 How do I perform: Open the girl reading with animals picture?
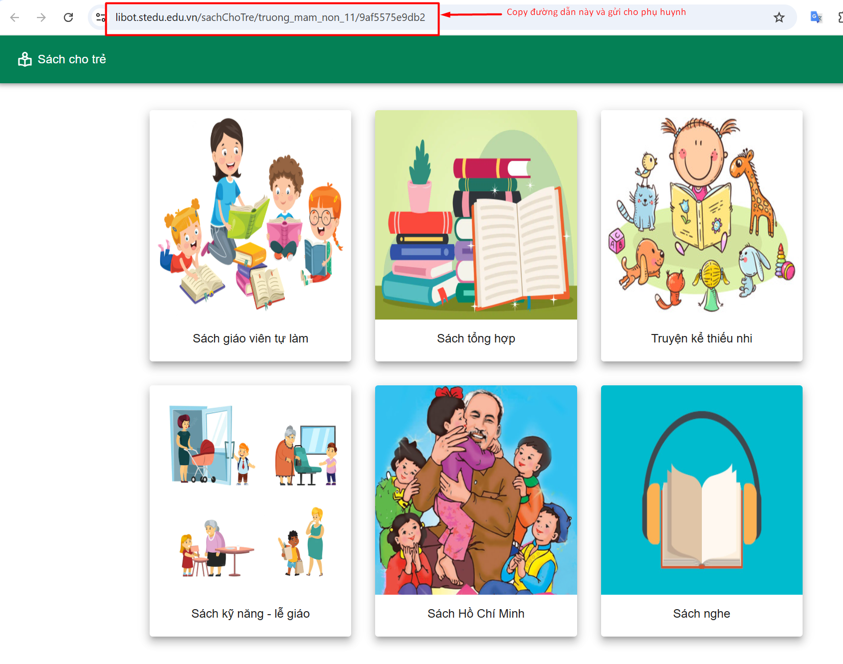point(701,215)
